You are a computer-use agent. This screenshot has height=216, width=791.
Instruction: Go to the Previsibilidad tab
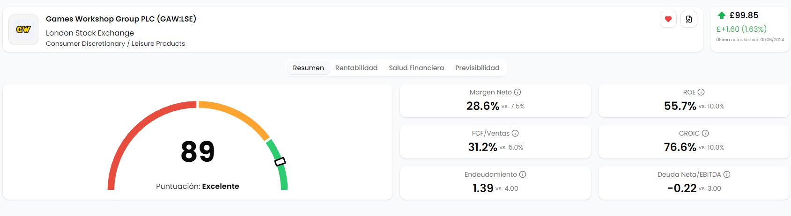(x=477, y=68)
